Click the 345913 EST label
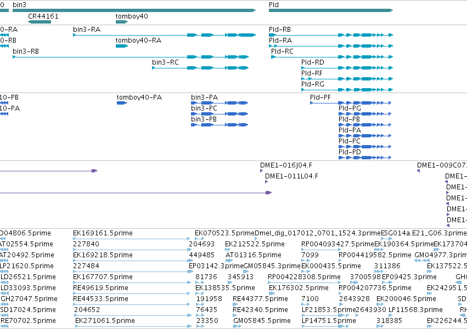The width and height of the screenshot is (467, 329). [240, 278]
